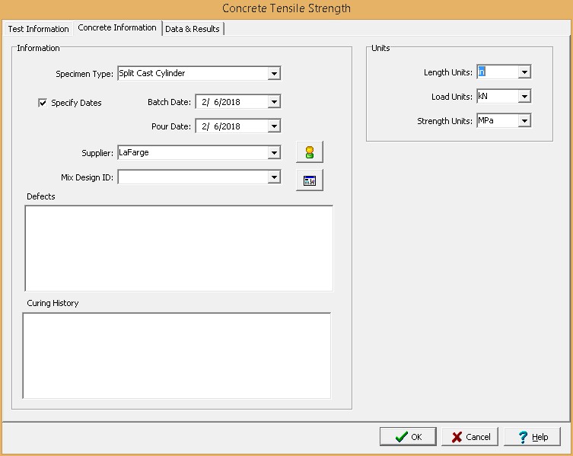Click inside the Defects text box
The image size is (573, 456).
(x=179, y=248)
